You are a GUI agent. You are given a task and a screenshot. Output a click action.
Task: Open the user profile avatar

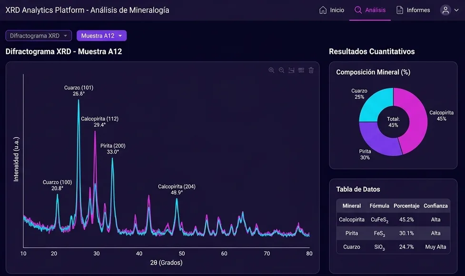(x=445, y=10)
